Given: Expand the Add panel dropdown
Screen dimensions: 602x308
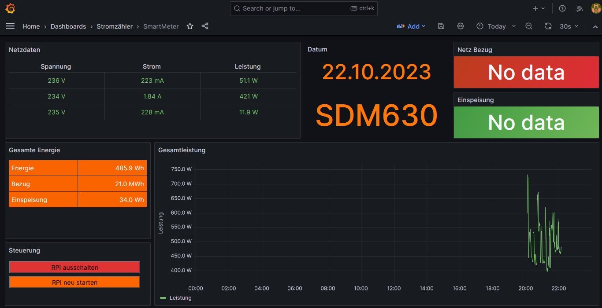Looking at the screenshot, I should [x=411, y=26].
